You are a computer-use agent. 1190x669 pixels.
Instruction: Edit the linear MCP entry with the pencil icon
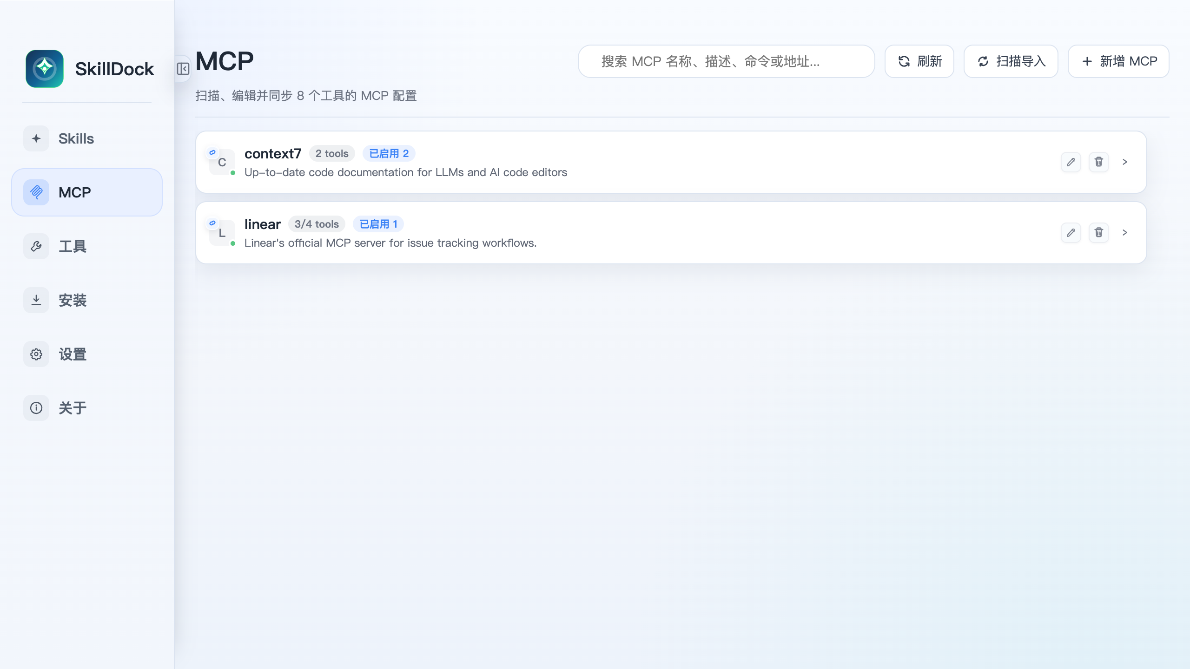1071,233
